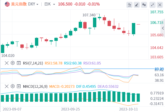Screen dimensions: 165x112
Task: Click the 107.340 high price marker
Action: (89, 15)
